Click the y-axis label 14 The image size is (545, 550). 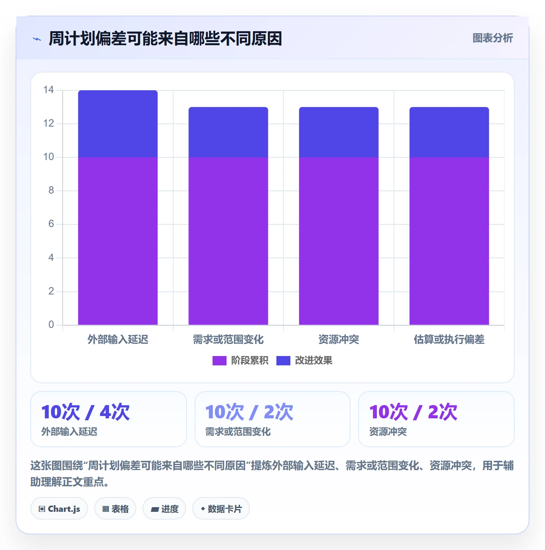49,90
